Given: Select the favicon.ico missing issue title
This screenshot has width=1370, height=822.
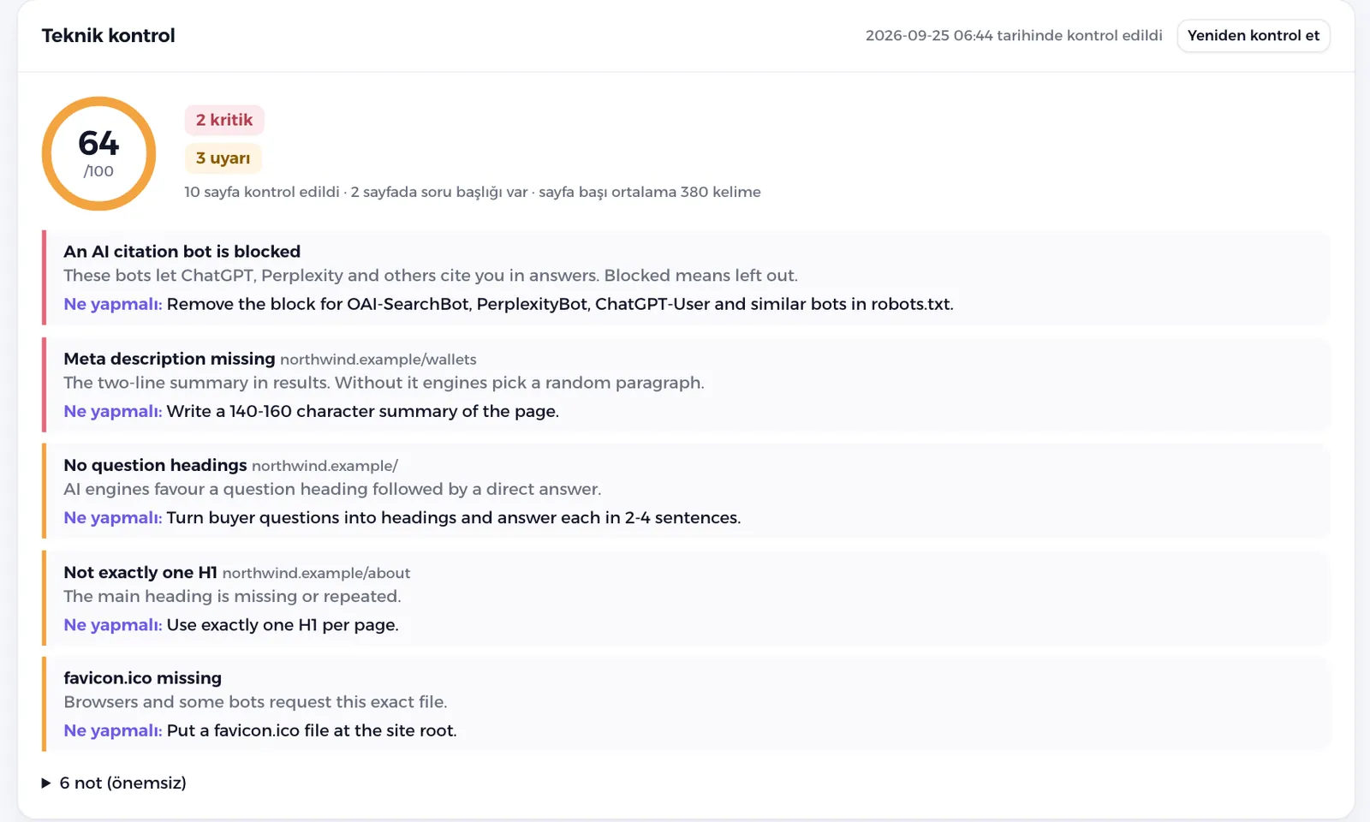Looking at the screenshot, I should coord(143,678).
